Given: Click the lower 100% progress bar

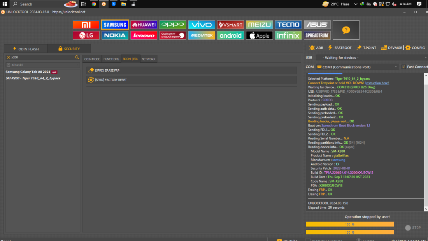Looking at the screenshot, I should [350, 232].
